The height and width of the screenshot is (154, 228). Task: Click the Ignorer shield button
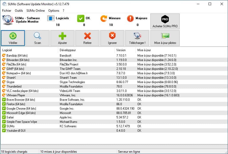pyautogui.click(x=112, y=38)
